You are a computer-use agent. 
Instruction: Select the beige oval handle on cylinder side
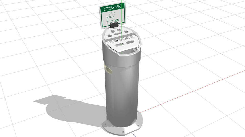coord(108,69)
